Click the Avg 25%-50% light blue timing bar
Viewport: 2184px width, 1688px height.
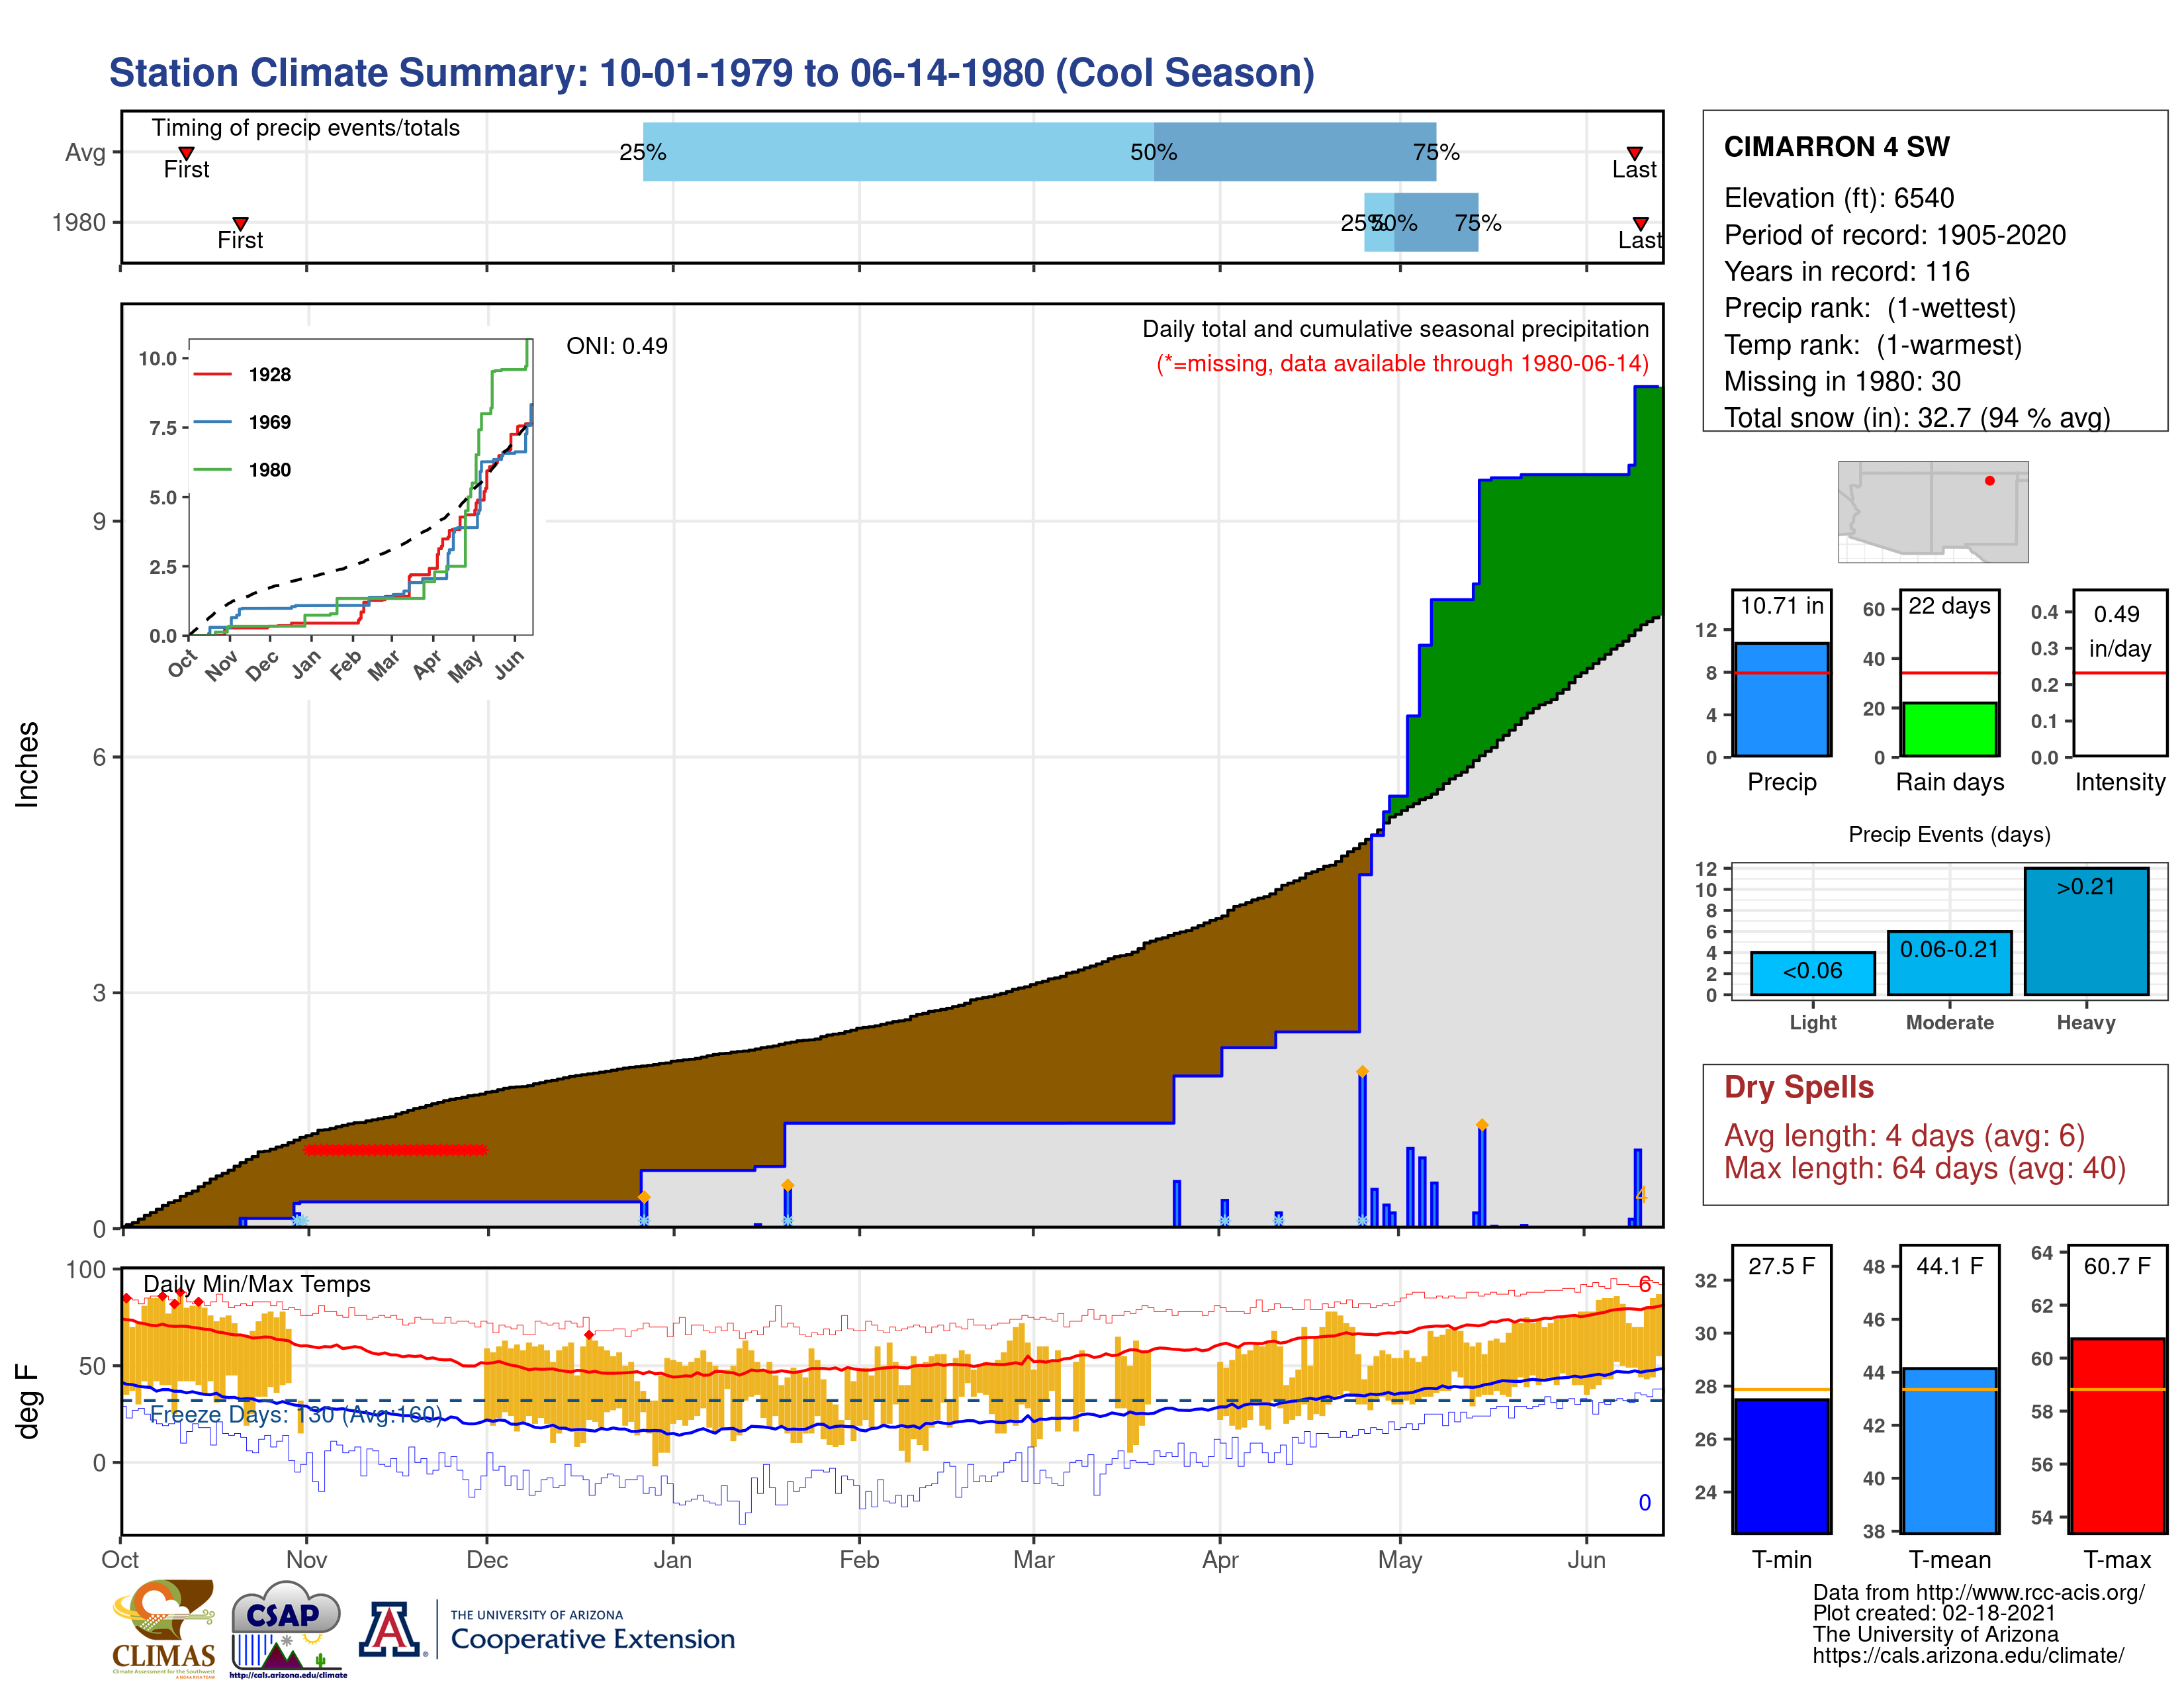tap(898, 152)
